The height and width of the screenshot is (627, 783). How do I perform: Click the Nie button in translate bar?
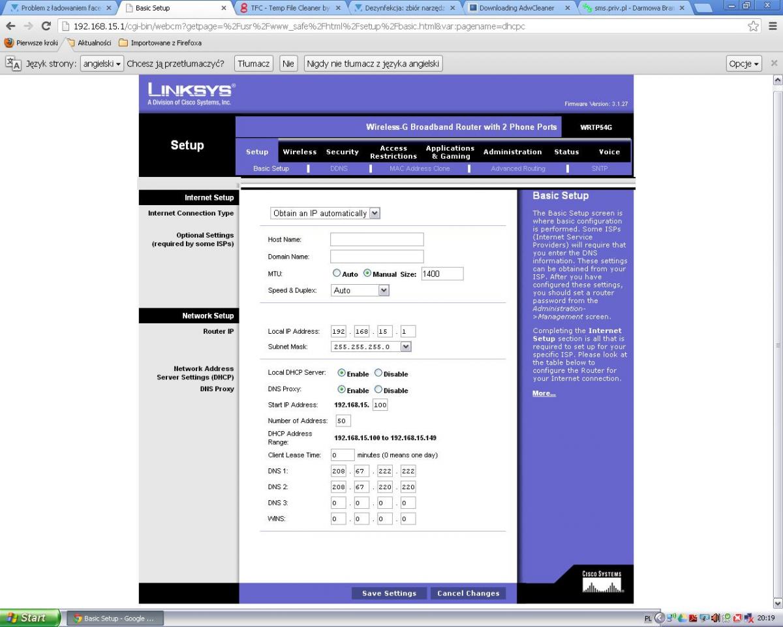288,63
